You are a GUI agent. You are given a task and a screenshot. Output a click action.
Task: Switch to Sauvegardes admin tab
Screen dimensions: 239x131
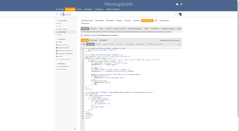[x=164, y=20]
